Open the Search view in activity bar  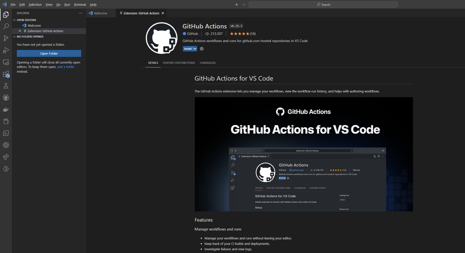point(6,27)
